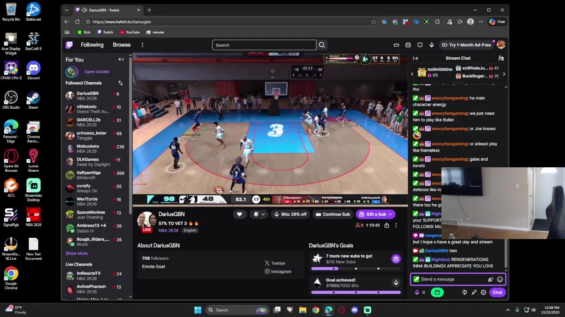Click Bits: 29% off button
565x317 pixels.
click(290, 214)
